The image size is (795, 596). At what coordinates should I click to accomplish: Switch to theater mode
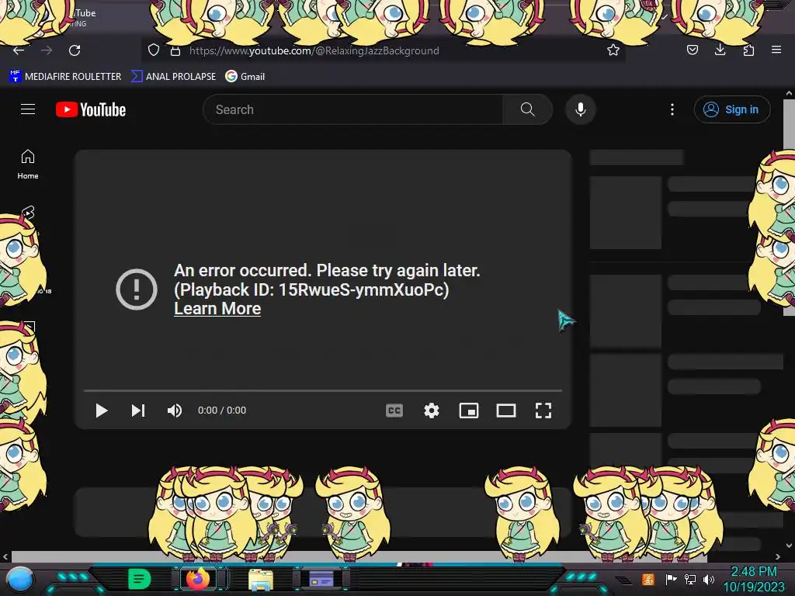506,411
